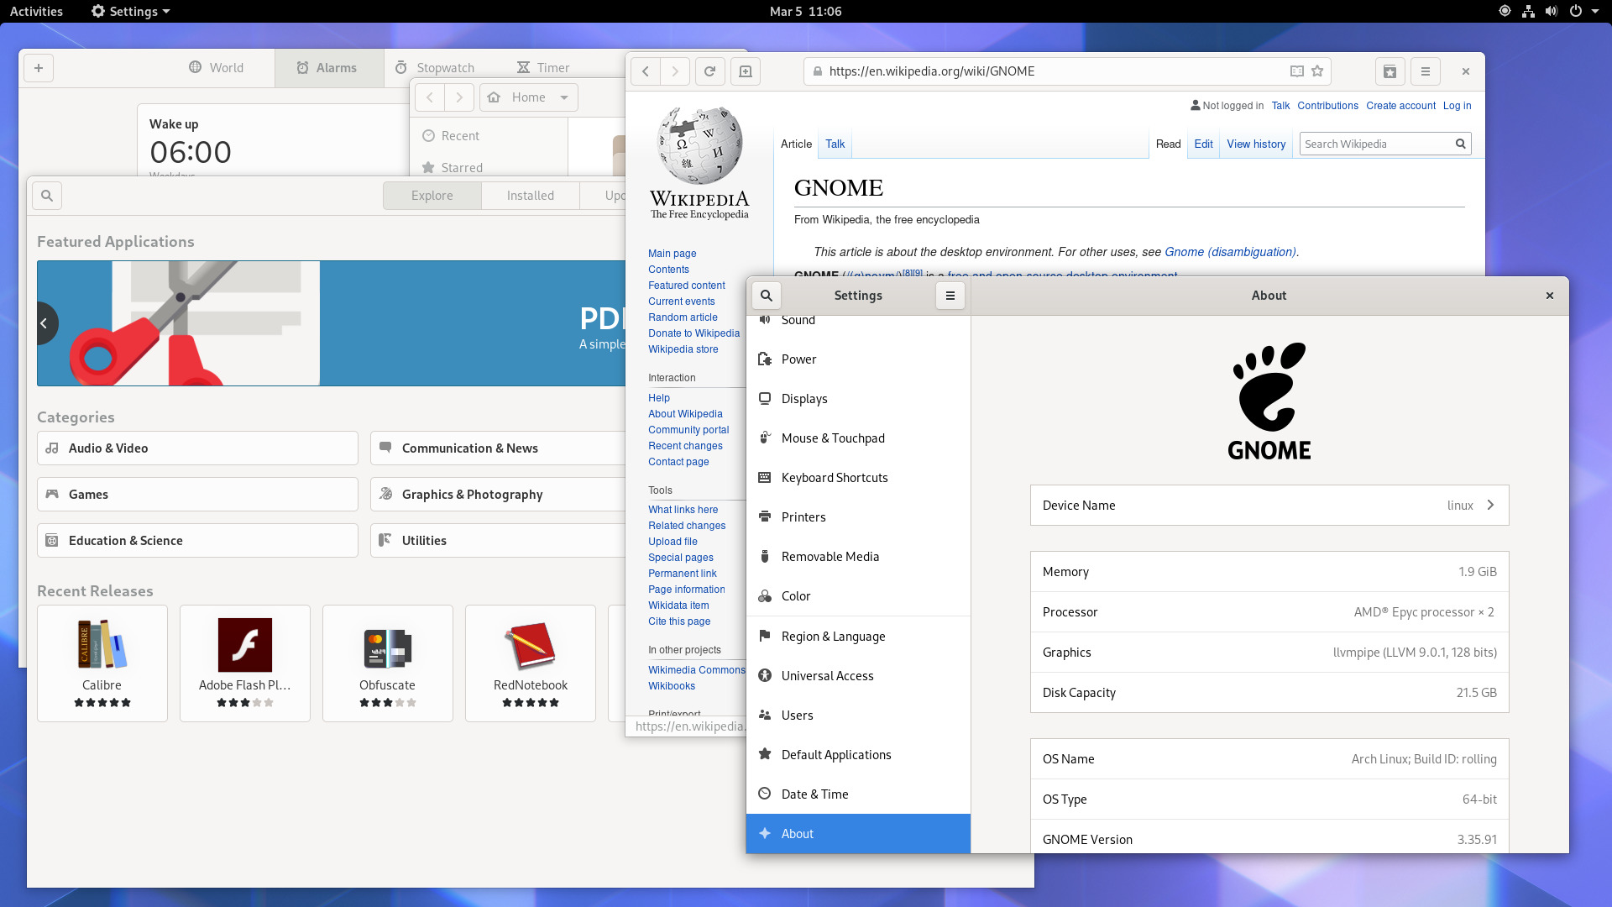Open Games category in Software
Viewport: 1612px width, 907px height.
tap(197, 495)
